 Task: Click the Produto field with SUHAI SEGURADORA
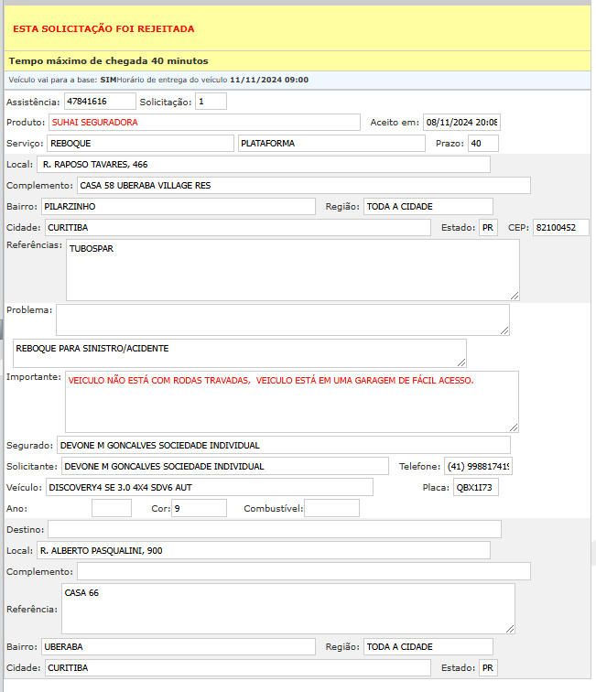point(204,123)
